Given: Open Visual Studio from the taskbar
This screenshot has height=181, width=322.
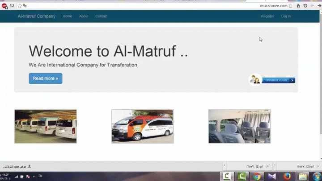Looking at the screenshot, I should (x=272, y=176).
